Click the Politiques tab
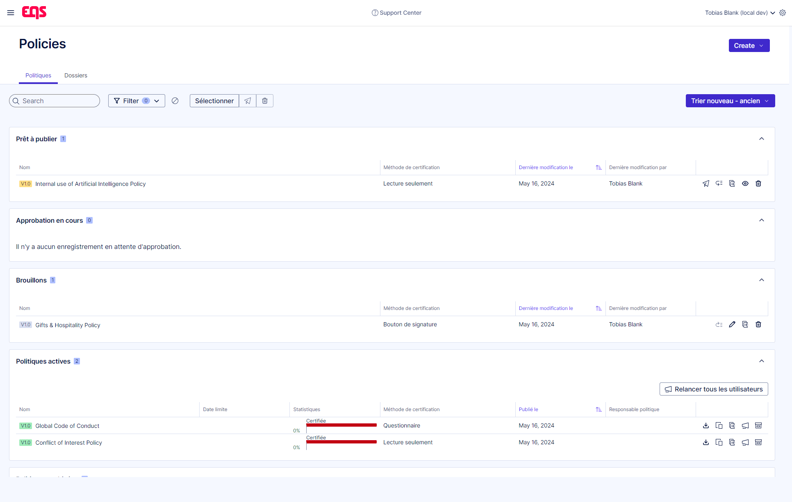 [38, 75]
